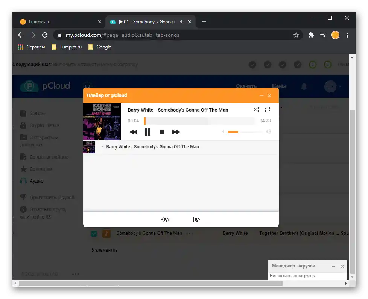Close the pCloud Somebody_s Gonna tab

pyautogui.click(x=190, y=22)
